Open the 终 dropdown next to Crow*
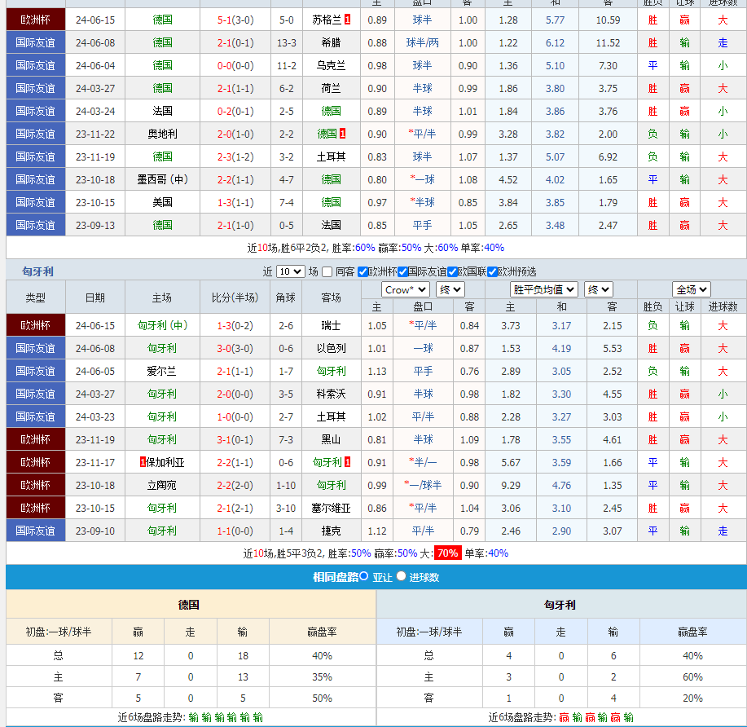Image resolution: width=747 pixels, height=727 pixels. tap(450, 289)
